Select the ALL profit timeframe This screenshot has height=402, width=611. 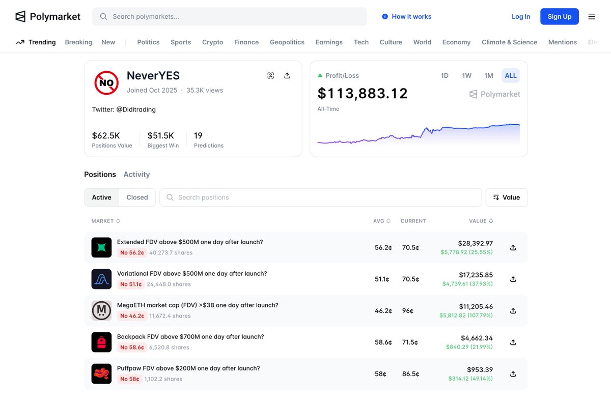(x=511, y=75)
